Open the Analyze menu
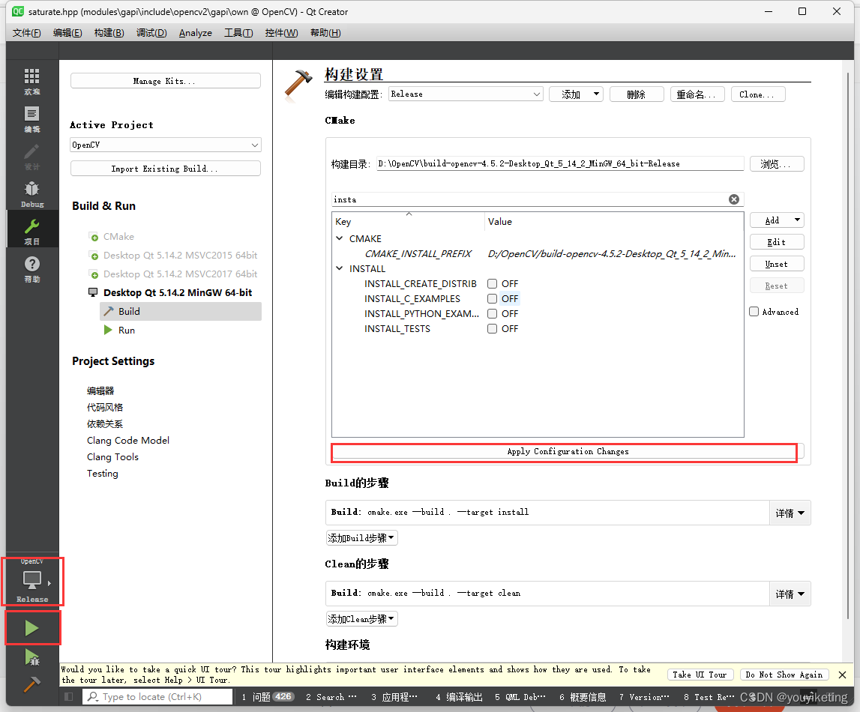 pyautogui.click(x=195, y=33)
